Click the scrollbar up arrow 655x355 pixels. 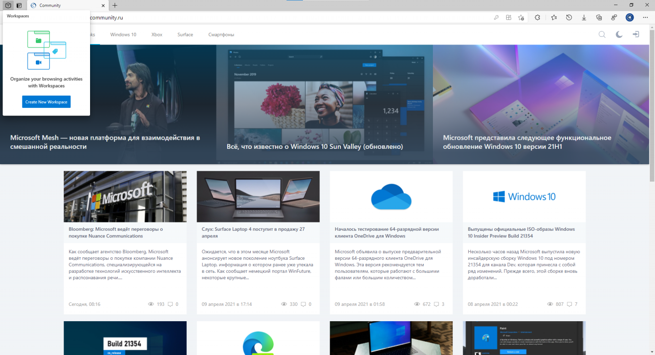pyautogui.click(x=652, y=27)
